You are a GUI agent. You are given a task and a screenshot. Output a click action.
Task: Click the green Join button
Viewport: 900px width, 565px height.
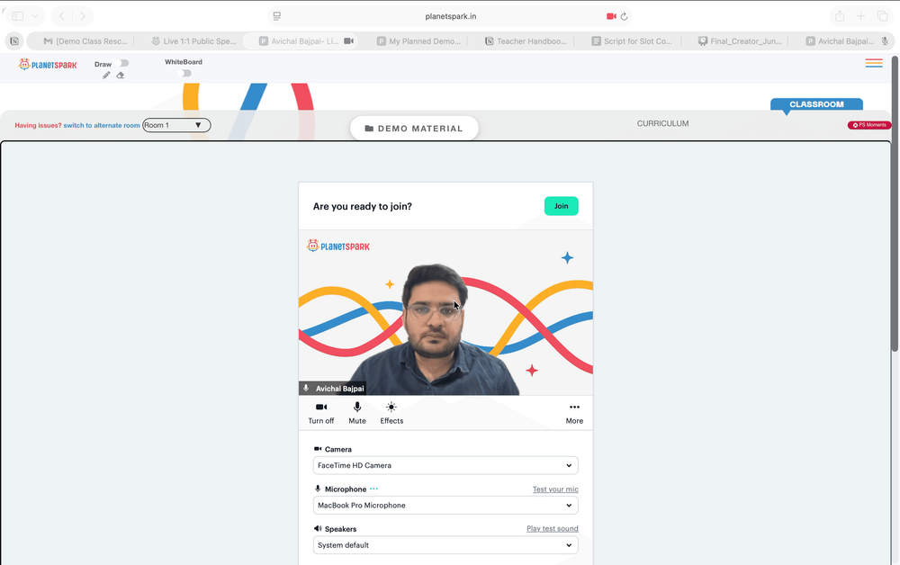(x=561, y=206)
